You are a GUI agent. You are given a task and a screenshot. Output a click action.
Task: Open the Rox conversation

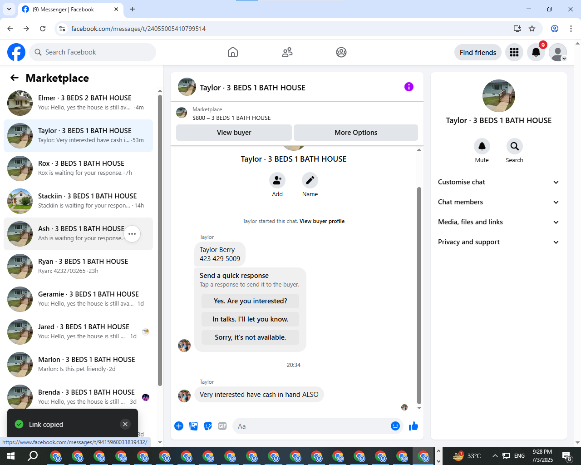[x=78, y=168]
